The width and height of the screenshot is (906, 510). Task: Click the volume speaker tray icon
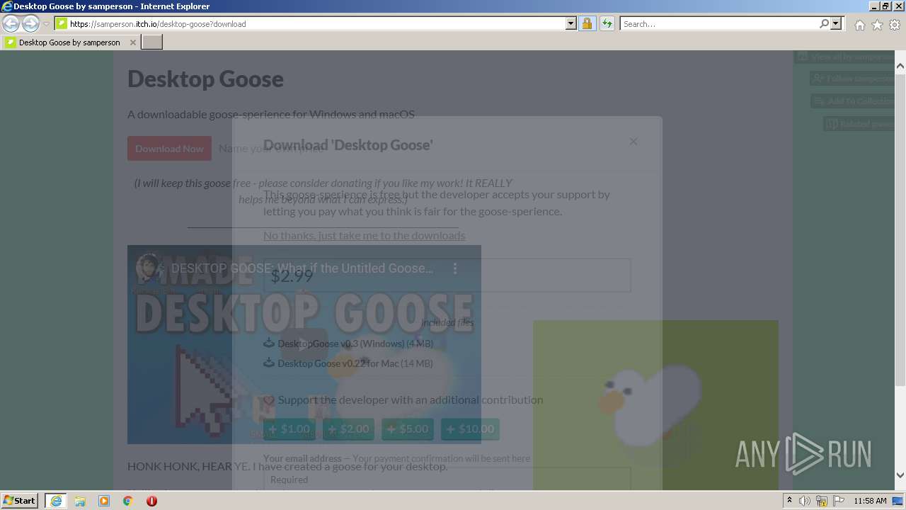click(805, 501)
